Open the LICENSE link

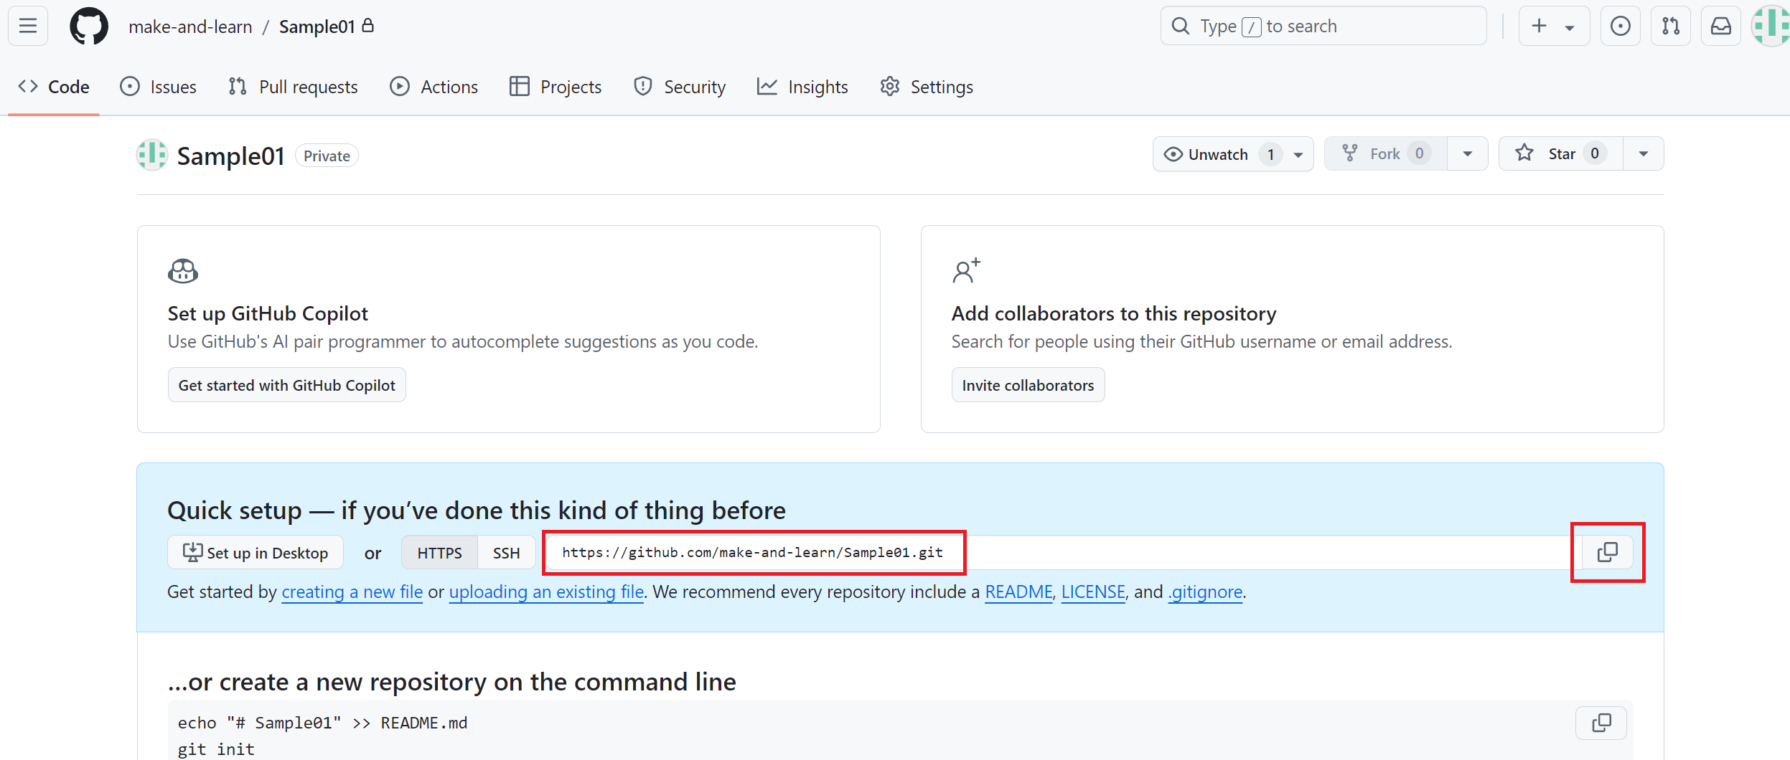pos(1093,592)
